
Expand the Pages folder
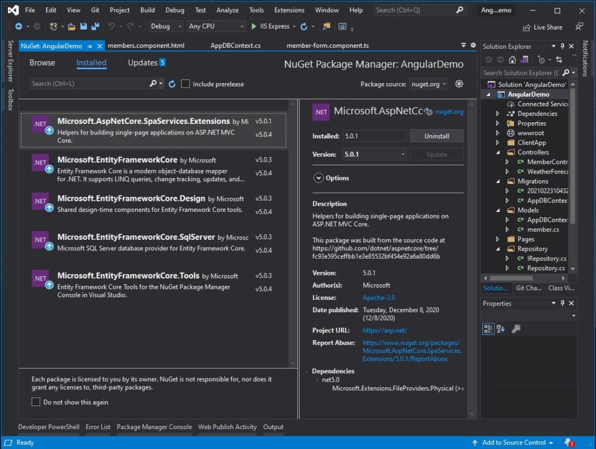[498, 239]
